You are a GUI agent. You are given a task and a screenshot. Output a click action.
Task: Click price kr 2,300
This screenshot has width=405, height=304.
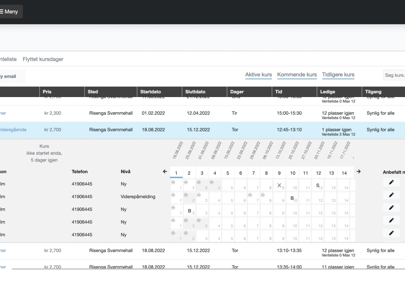[53, 113]
